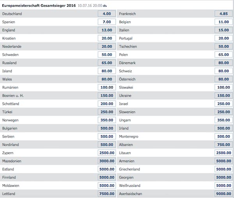Image resolution: width=234 pixels, height=198 pixels.
Task: Pick Österreich odds 80.00
Action: (x=223, y=79)
